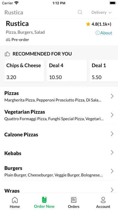Tap the yellow rating star icon
The width and height of the screenshot is (118, 210).
[x=88, y=24]
